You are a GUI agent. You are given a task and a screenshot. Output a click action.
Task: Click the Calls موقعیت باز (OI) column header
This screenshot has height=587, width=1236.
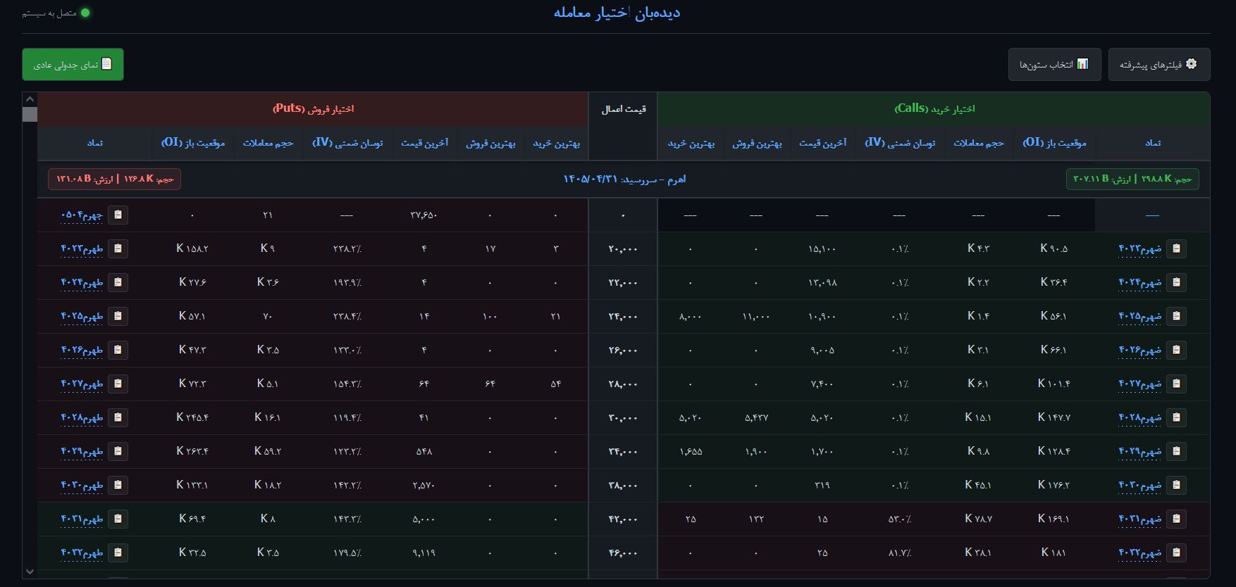(1054, 143)
